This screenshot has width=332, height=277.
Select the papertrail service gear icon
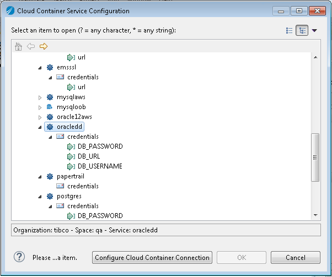point(50,176)
